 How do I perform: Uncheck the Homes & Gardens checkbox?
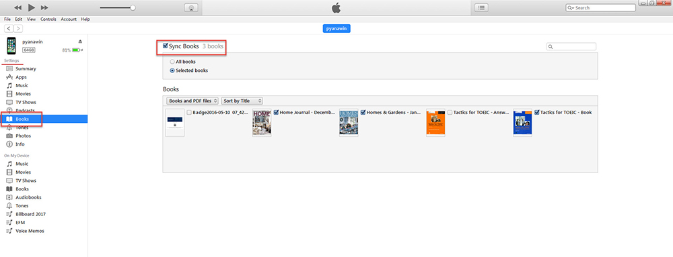click(x=363, y=113)
